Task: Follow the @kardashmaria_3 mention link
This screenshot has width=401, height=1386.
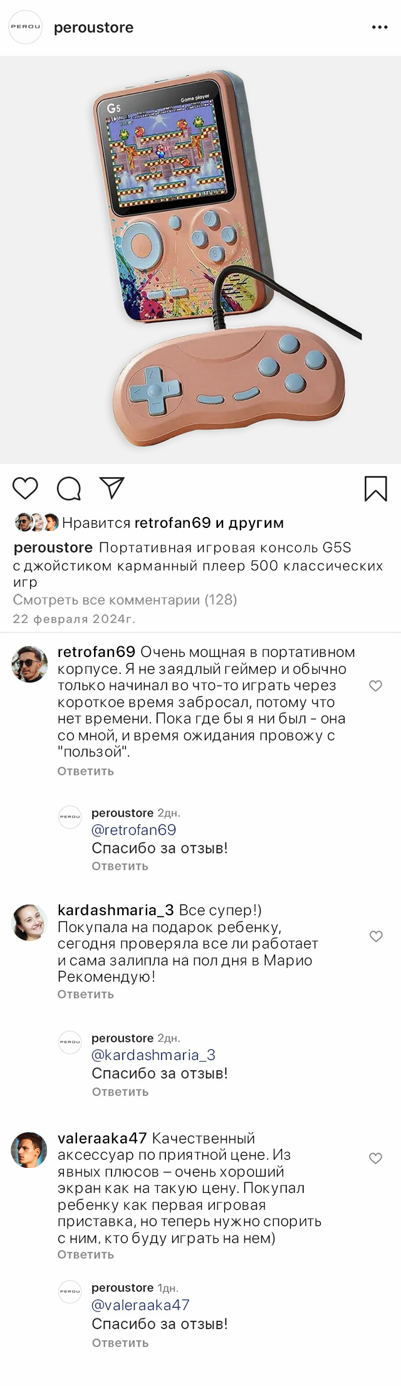Action: [154, 1055]
